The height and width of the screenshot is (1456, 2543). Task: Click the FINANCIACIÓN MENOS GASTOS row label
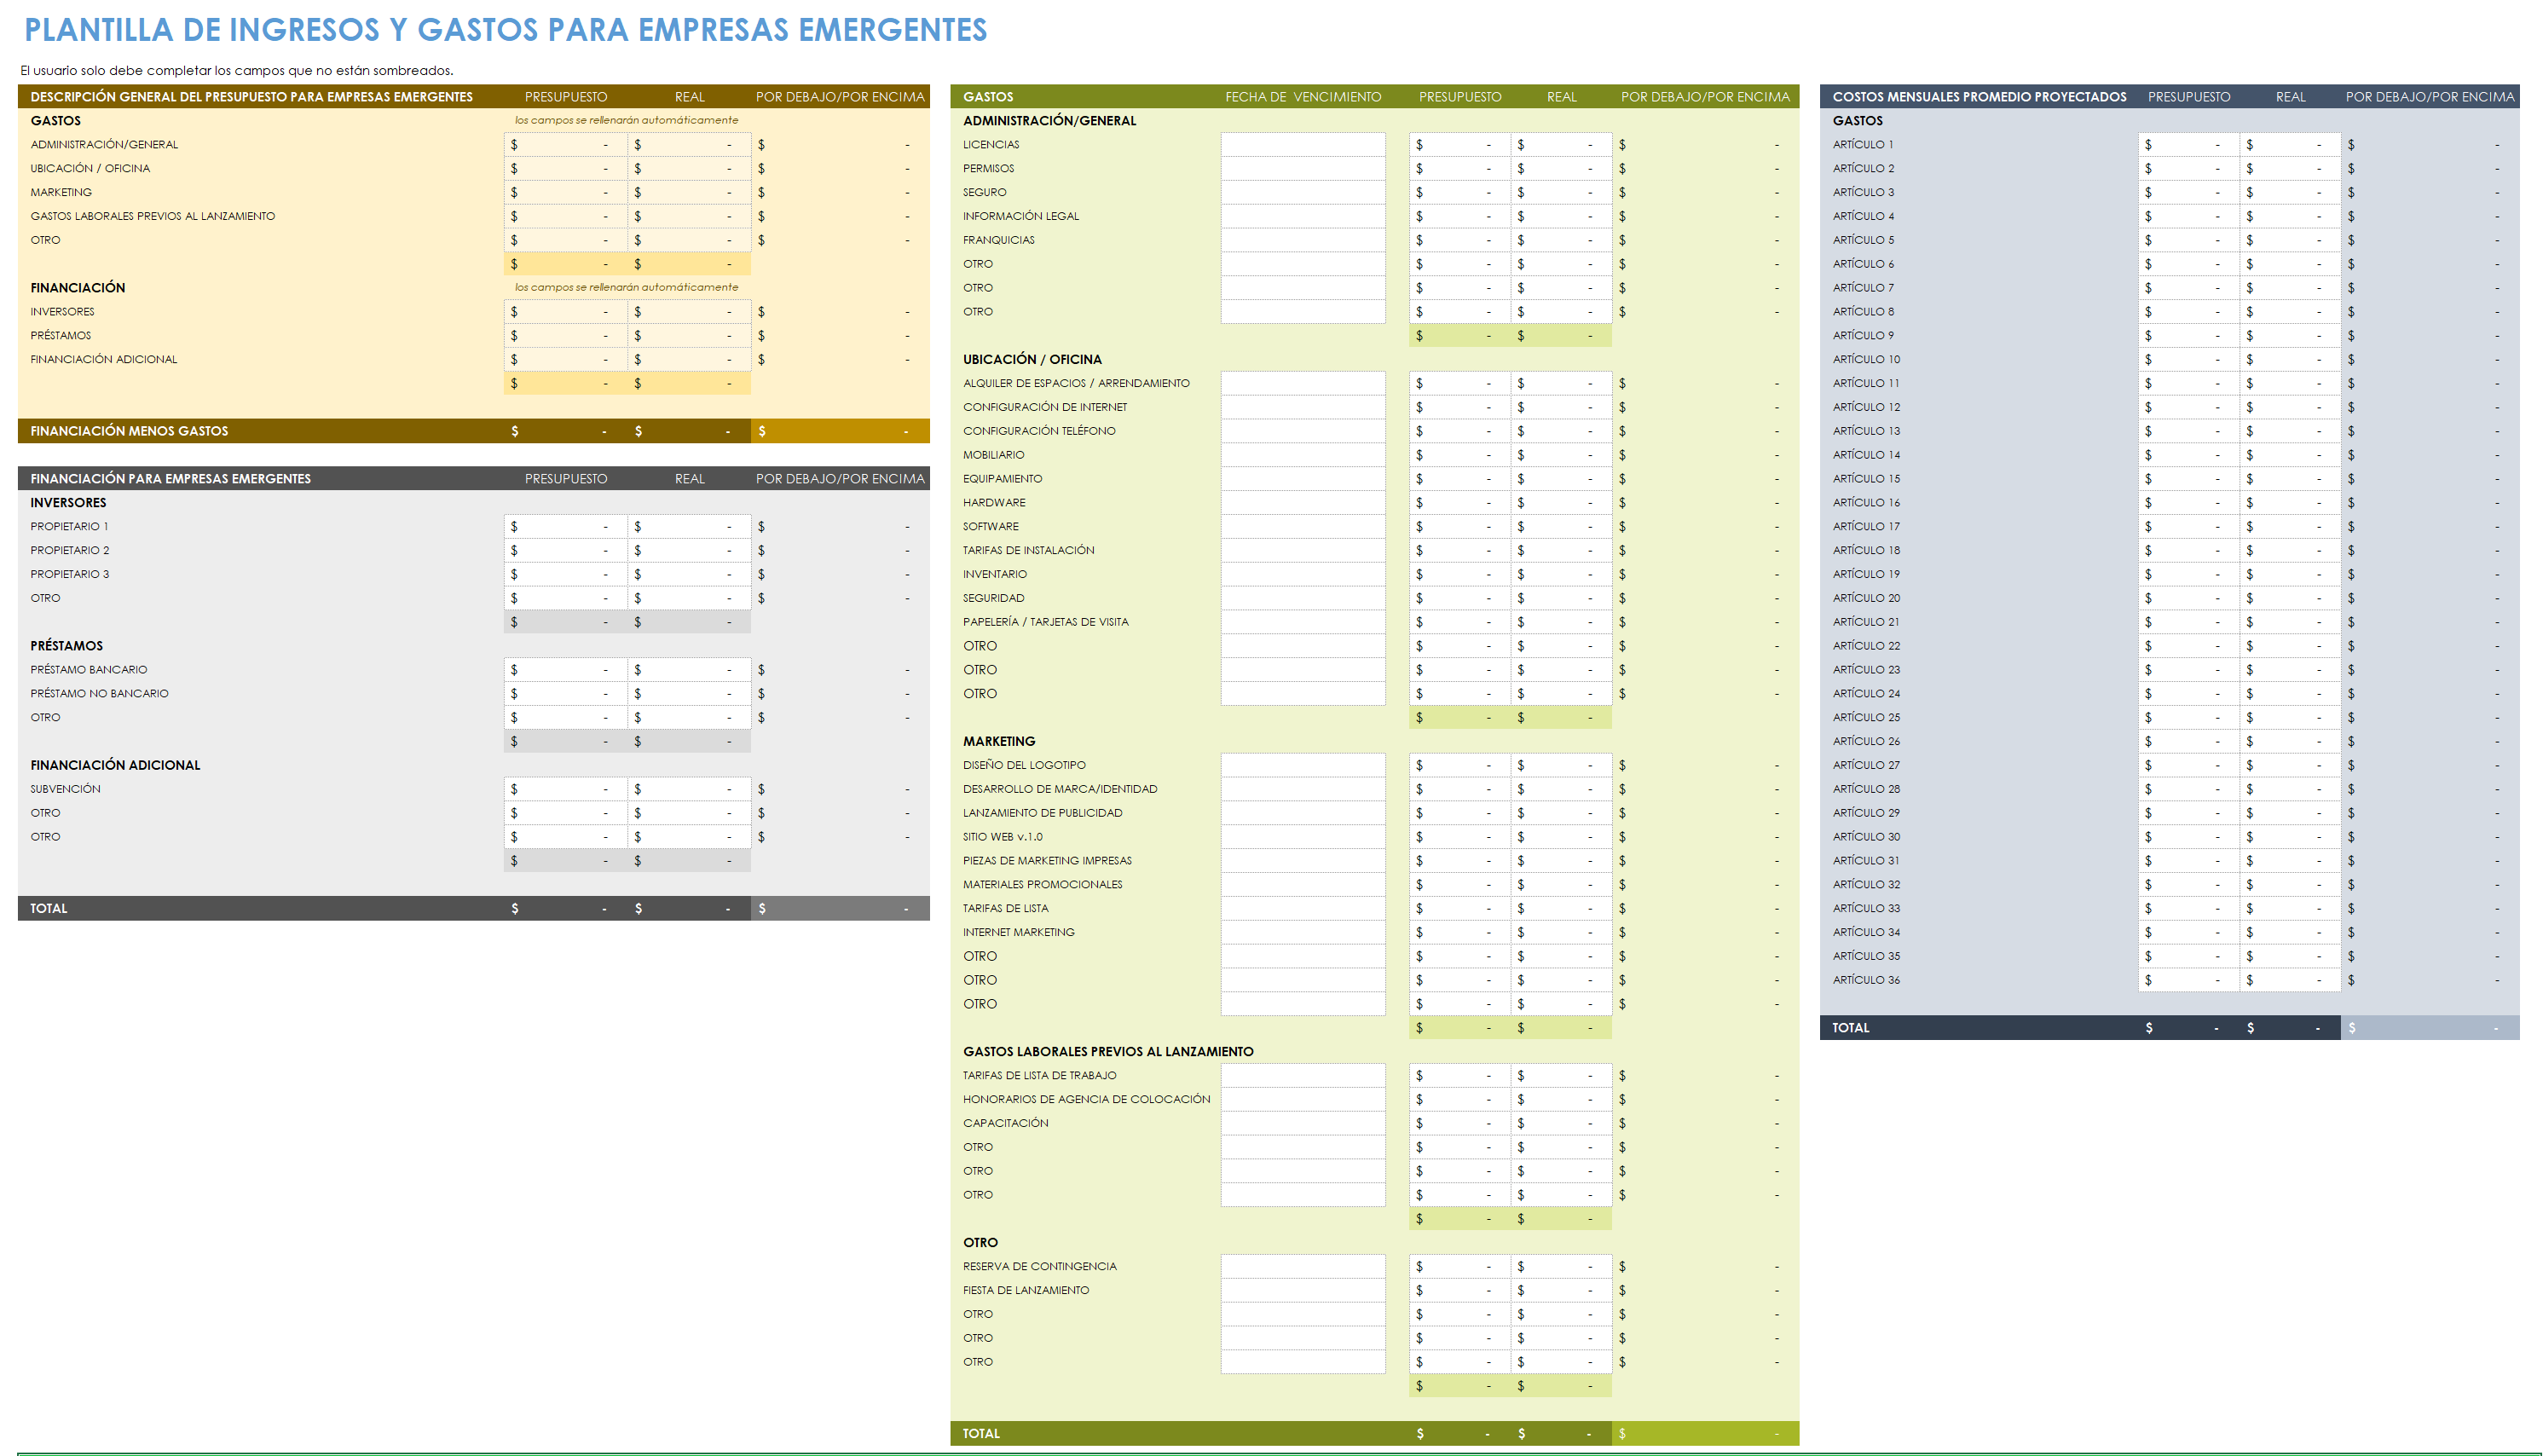(x=129, y=431)
